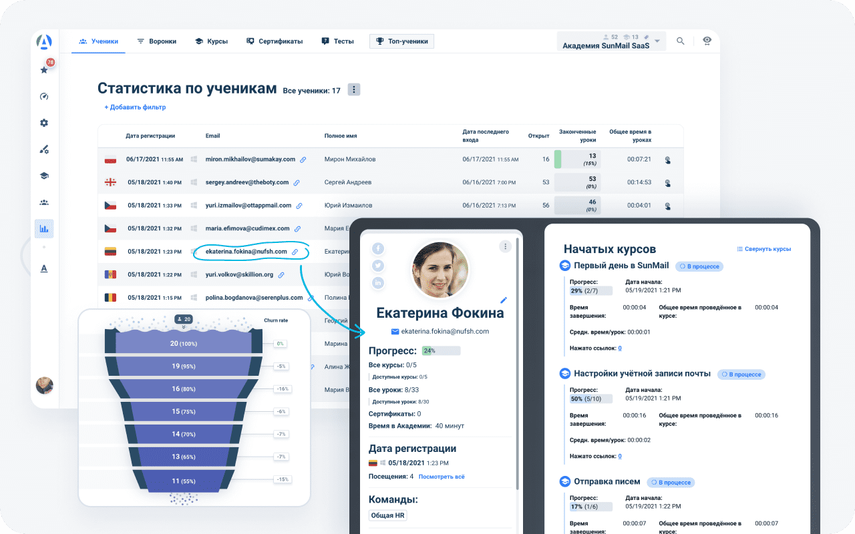Open three-dot menu beside Все ученики: 17

354,89
